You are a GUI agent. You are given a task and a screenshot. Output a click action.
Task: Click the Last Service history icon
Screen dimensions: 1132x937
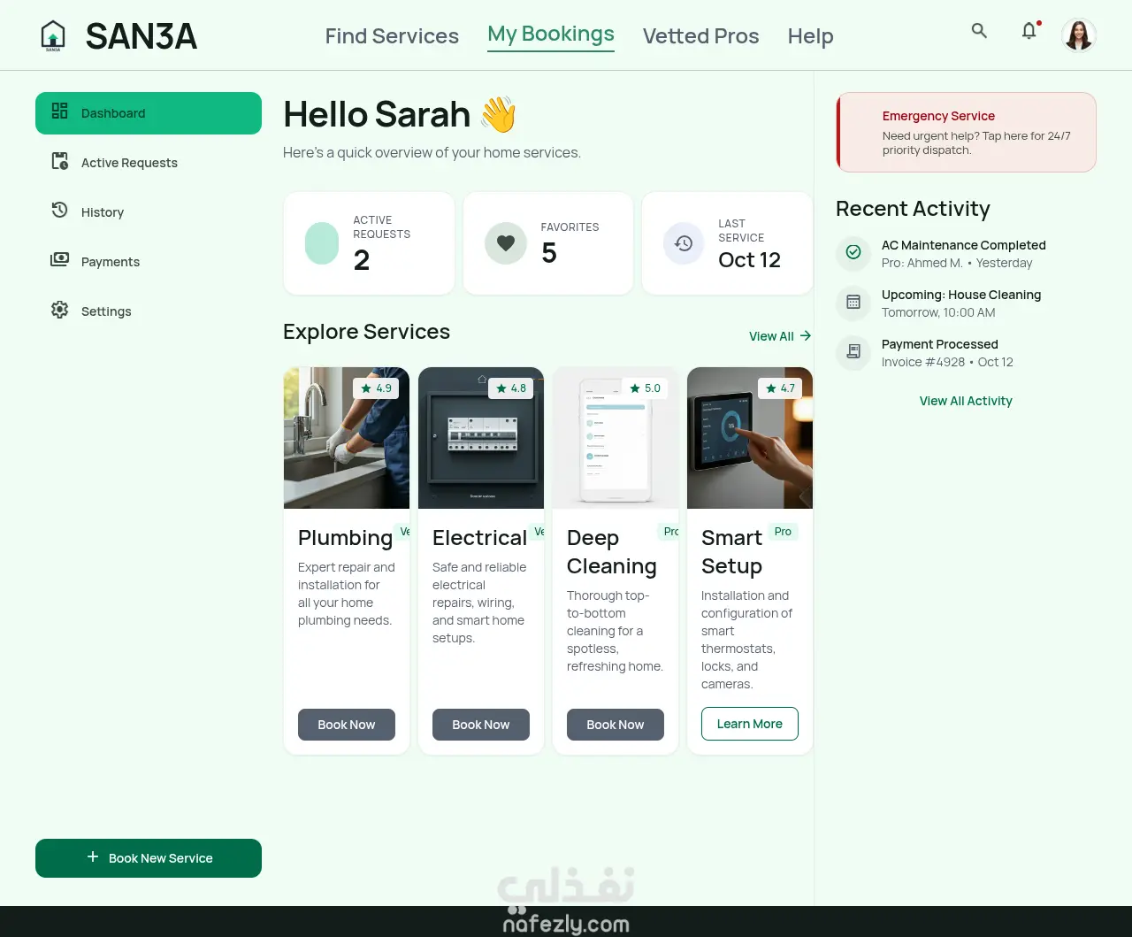684,243
